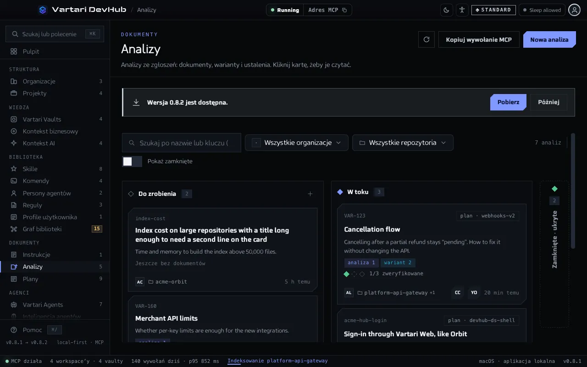Click the Running status indicator
The width and height of the screenshot is (587, 367).
pos(285,10)
